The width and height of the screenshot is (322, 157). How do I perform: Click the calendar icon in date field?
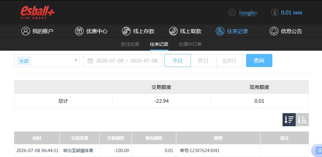pos(90,61)
